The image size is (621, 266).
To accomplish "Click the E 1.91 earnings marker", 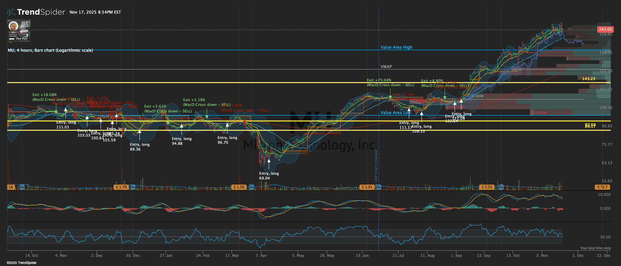I will (367, 187).
